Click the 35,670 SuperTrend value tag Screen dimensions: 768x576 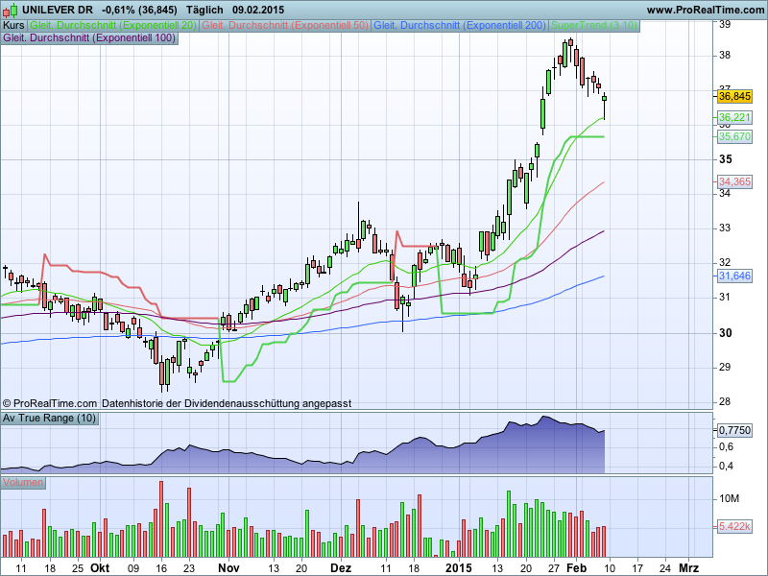pos(734,136)
